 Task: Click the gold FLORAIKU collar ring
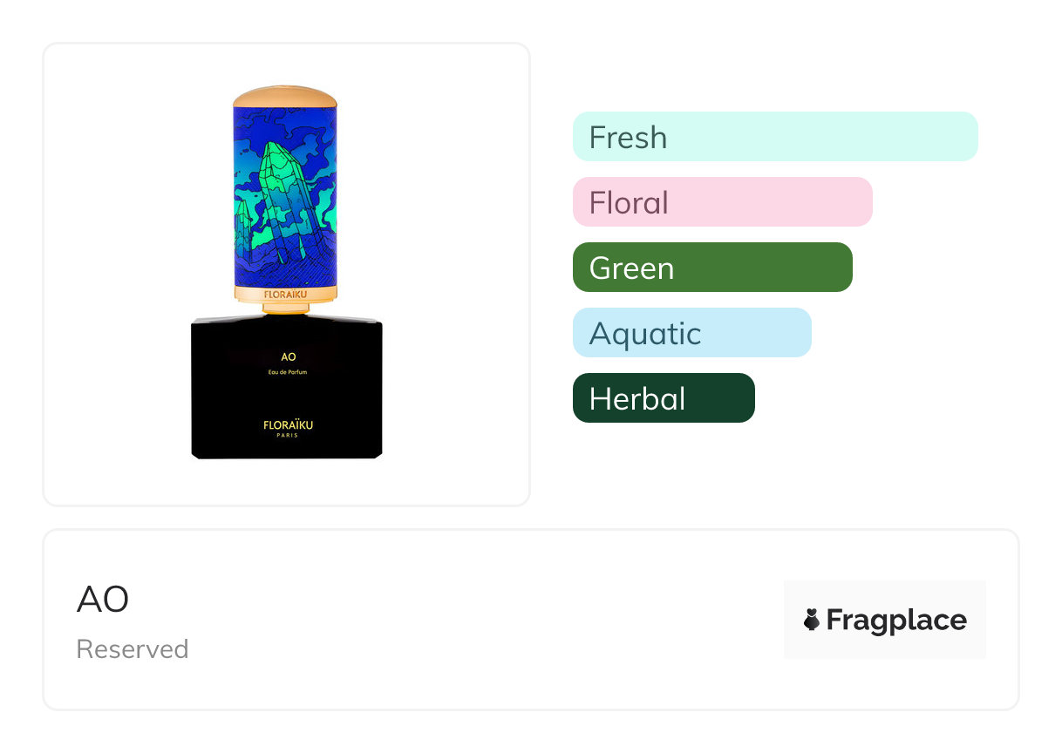coord(285,295)
